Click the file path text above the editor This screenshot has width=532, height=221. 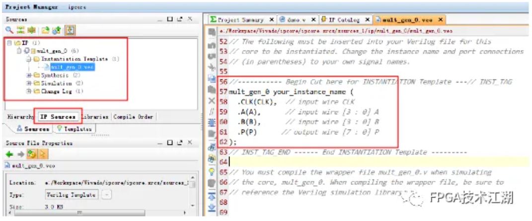pos(336,31)
